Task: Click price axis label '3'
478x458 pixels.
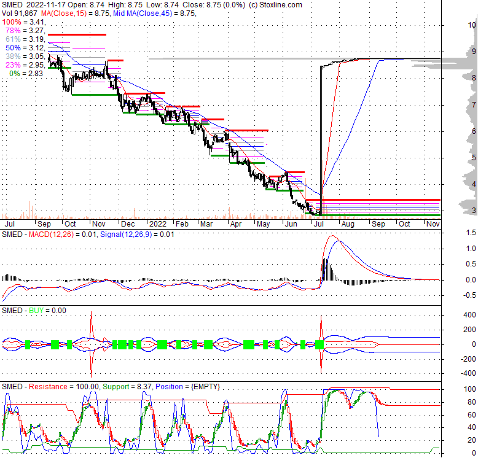Action: [474, 210]
